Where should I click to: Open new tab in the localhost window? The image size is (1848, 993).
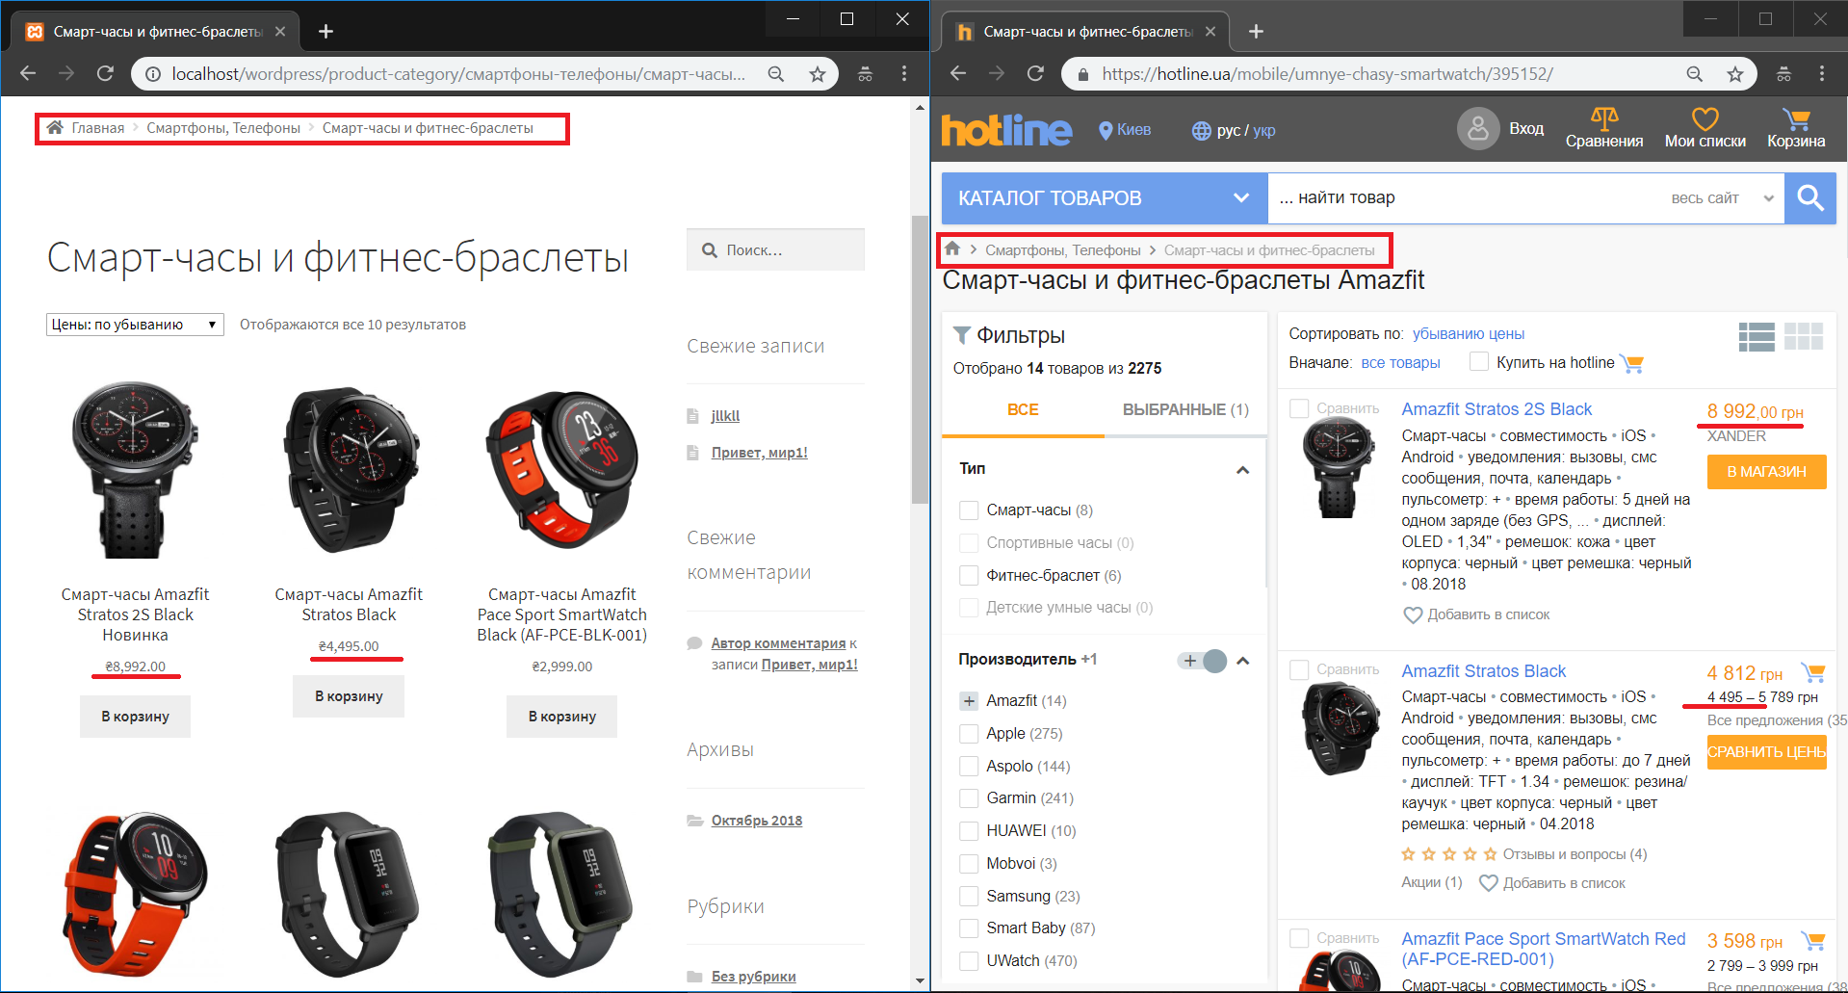326,32
